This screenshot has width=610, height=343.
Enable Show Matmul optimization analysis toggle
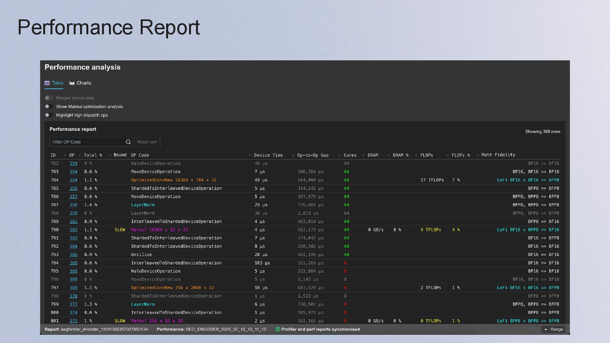click(x=49, y=107)
